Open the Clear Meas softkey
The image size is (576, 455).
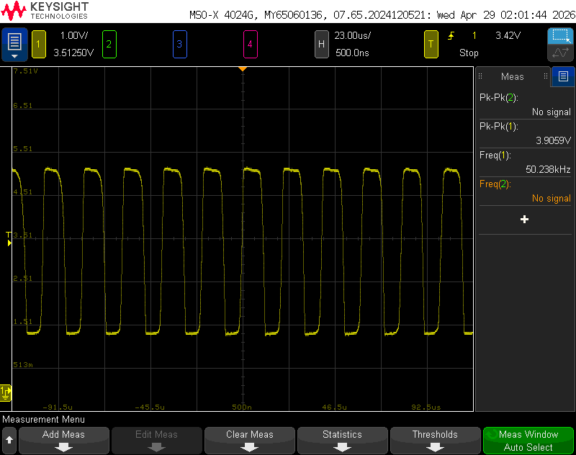coord(249,441)
